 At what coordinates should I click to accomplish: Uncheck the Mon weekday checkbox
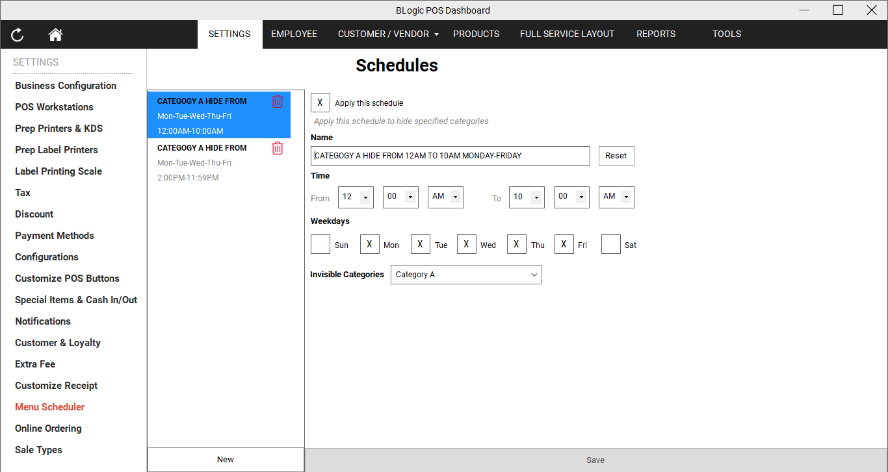[370, 244]
